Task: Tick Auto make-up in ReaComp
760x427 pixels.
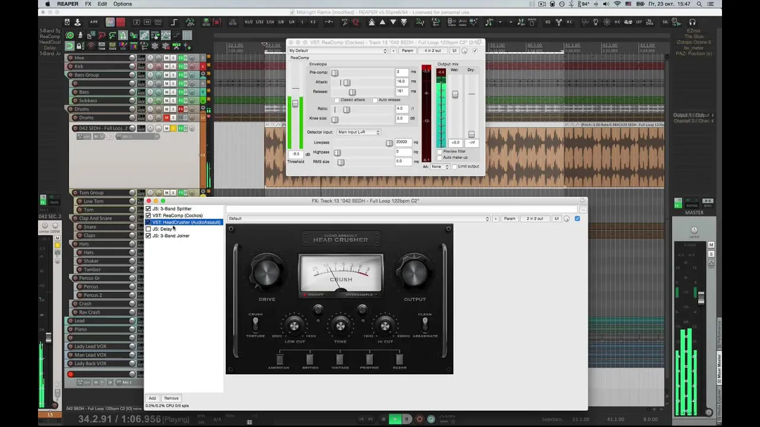Action: tap(439, 157)
